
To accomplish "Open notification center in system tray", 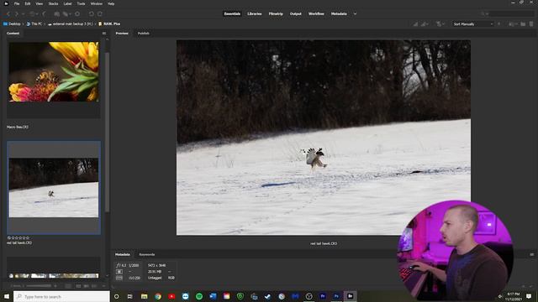I will point(529,296).
